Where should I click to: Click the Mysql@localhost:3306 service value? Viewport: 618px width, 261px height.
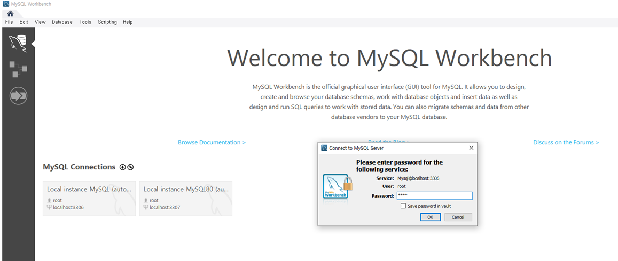point(418,178)
